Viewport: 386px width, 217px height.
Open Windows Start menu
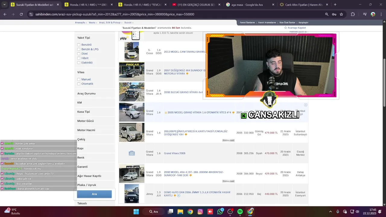pos(136,212)
